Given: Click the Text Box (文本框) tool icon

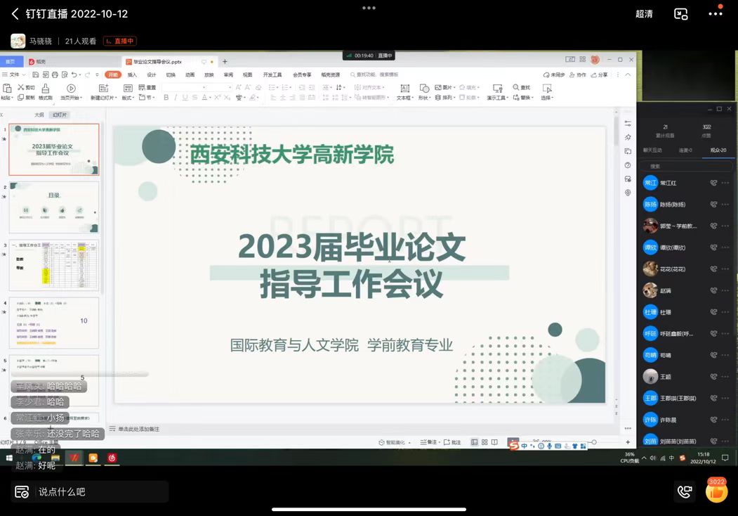Looking at the screenshot, I should (404, 89).
